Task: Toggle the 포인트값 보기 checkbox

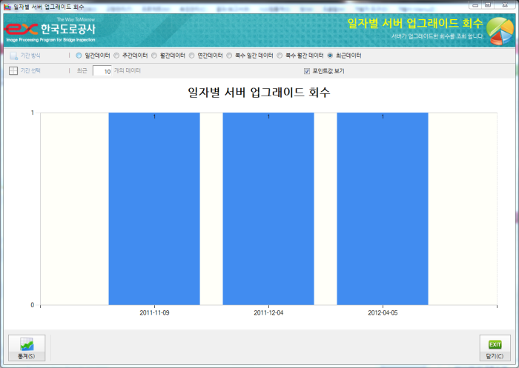Action: click(307, 71)
